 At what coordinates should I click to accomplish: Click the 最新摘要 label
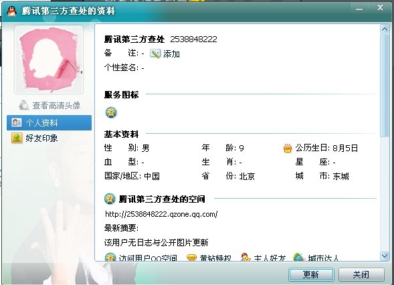[121, 228]
